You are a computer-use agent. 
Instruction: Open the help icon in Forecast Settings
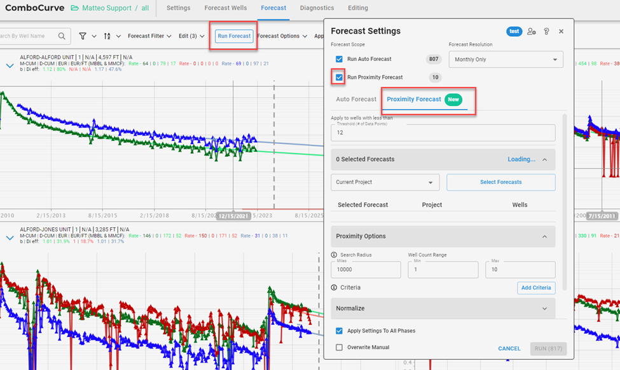coord(546,31)
